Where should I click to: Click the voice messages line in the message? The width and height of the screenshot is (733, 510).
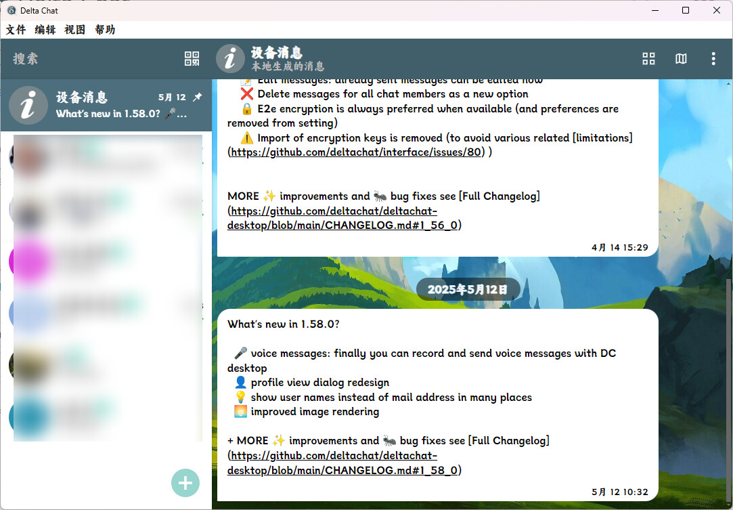click(422, 361)
